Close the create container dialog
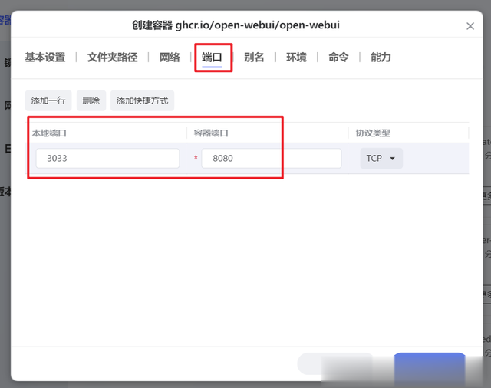 470,26
